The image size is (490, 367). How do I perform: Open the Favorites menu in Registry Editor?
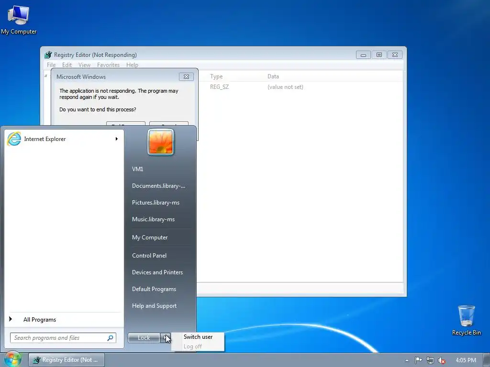(109, 65)
